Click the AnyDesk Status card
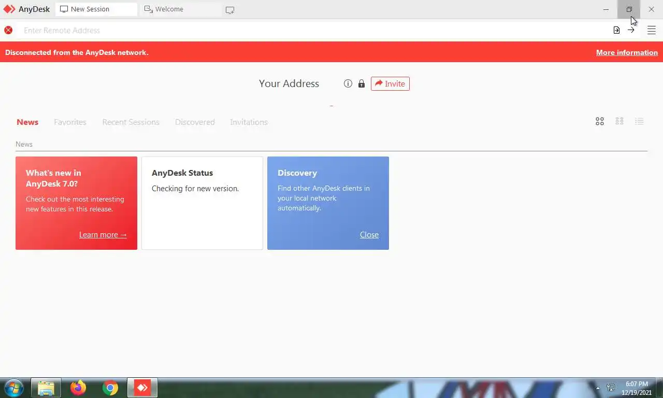This screenshot has height=398, width=663. coord(202,203)
